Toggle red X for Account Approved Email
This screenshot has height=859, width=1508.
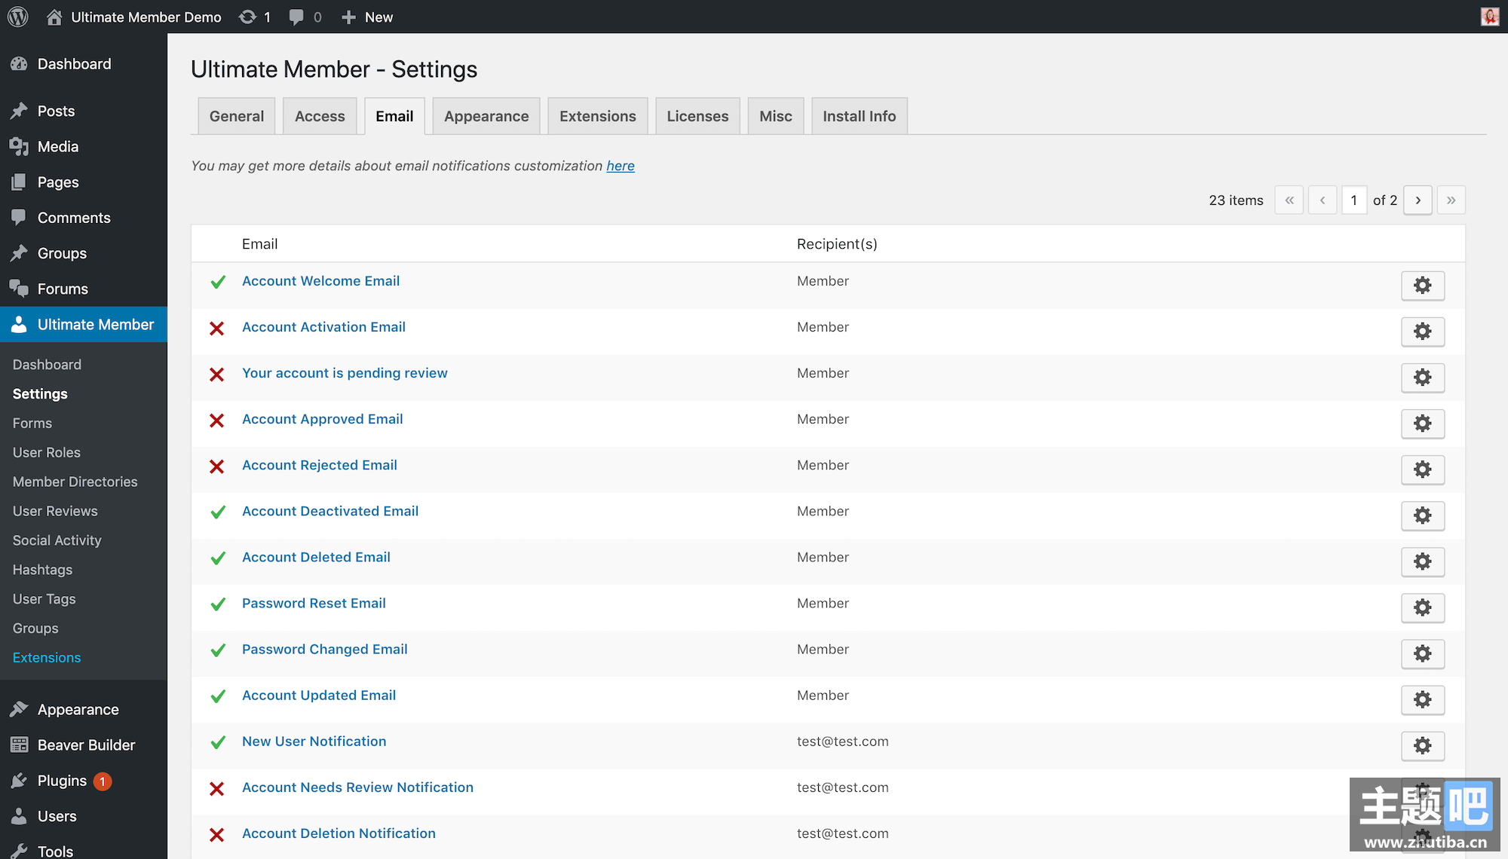[217, 420]
